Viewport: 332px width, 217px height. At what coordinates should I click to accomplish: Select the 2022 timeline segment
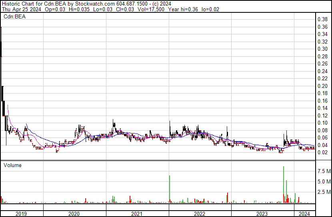point(200,214)
